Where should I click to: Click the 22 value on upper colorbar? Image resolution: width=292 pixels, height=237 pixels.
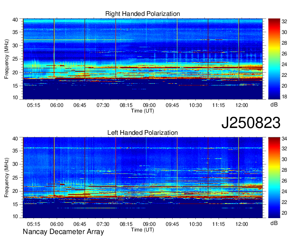coord(284,75)
